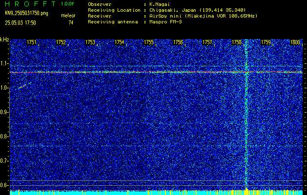Click the 1756 time marker
This screenshot has height=195, width=307.
coord(178,42)
